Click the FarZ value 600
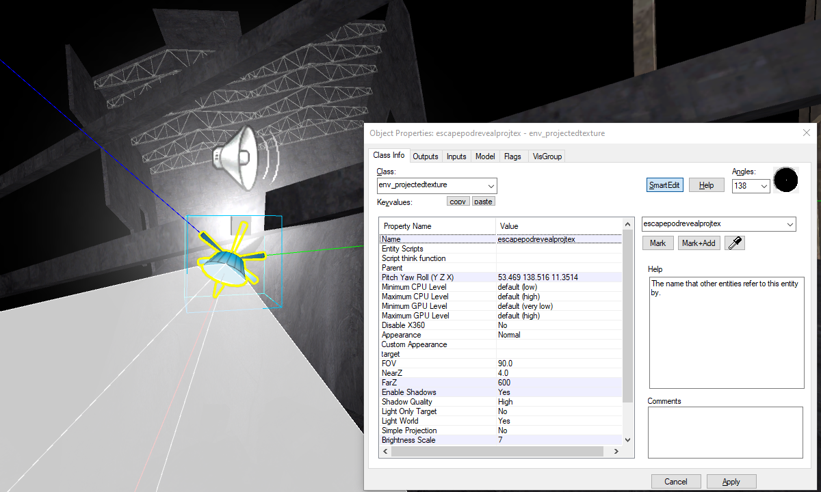Image resolution: width=821 pixels, height=492 pixels. click(504, 383)
